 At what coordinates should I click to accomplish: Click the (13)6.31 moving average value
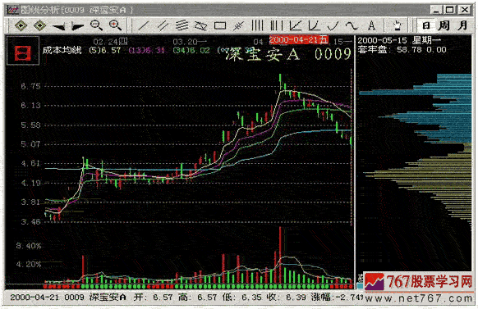[147, 51]
